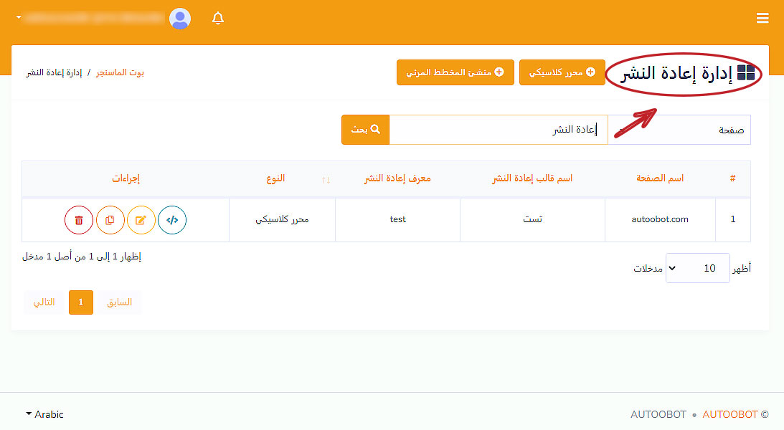Click the duplicate copy icon in actions
Screen dimensions: 784x430
coord(110,220)
